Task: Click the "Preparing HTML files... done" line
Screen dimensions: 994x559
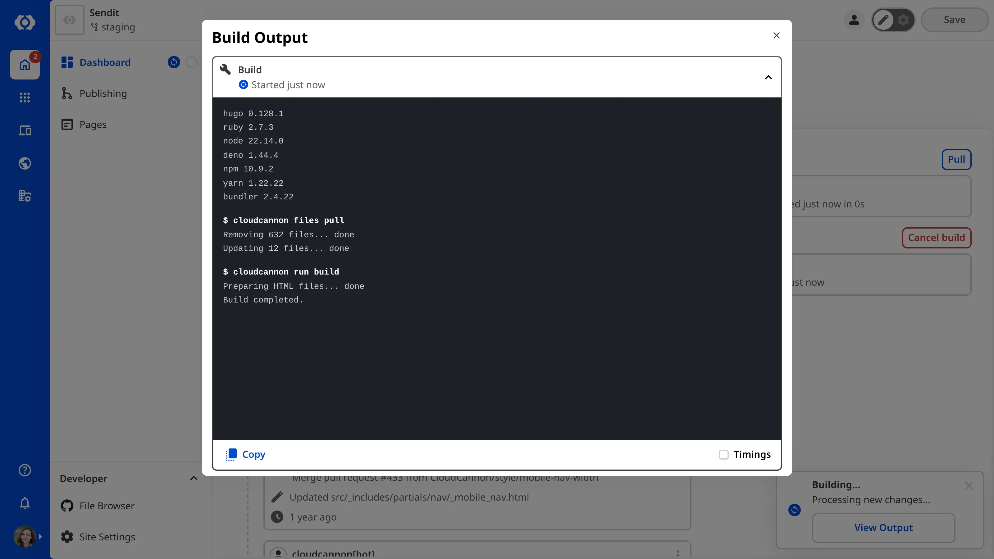Action: 293,286
